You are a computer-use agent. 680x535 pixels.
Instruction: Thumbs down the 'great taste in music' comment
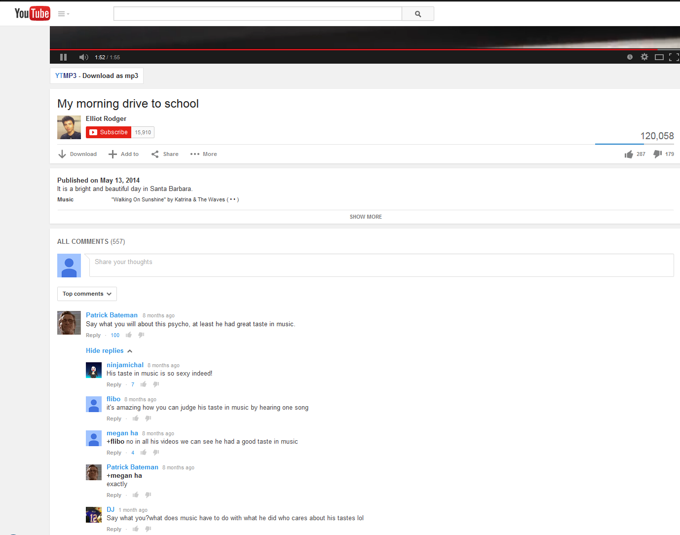click(x=142, y=335)
